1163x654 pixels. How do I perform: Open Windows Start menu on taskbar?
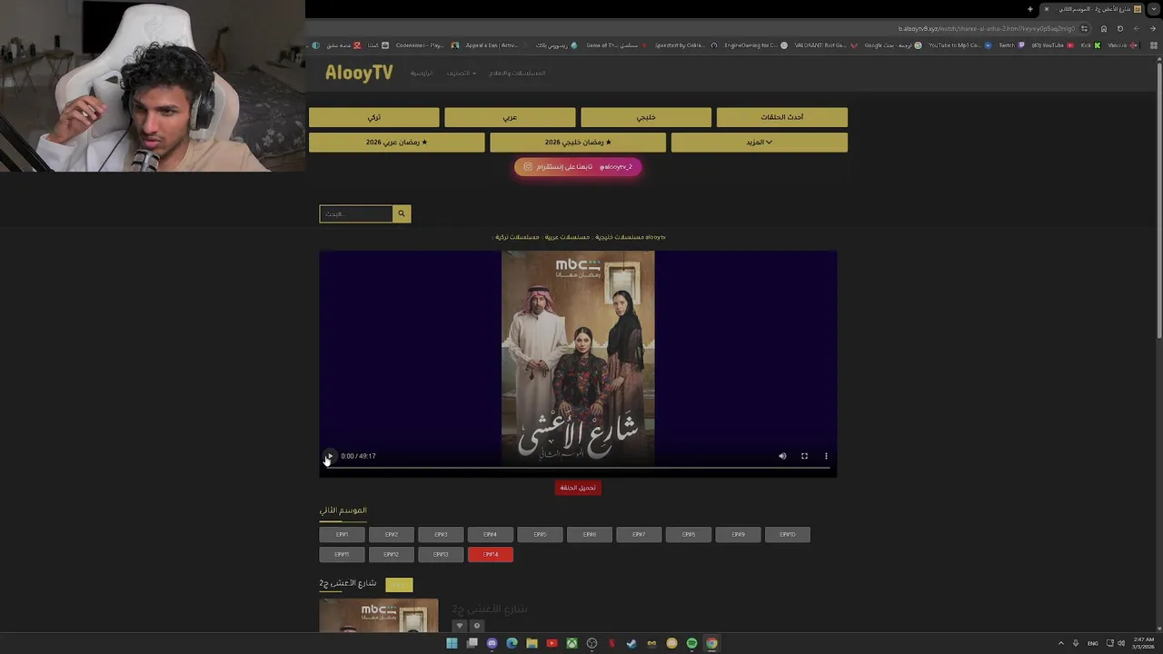[x=452, y=643]
